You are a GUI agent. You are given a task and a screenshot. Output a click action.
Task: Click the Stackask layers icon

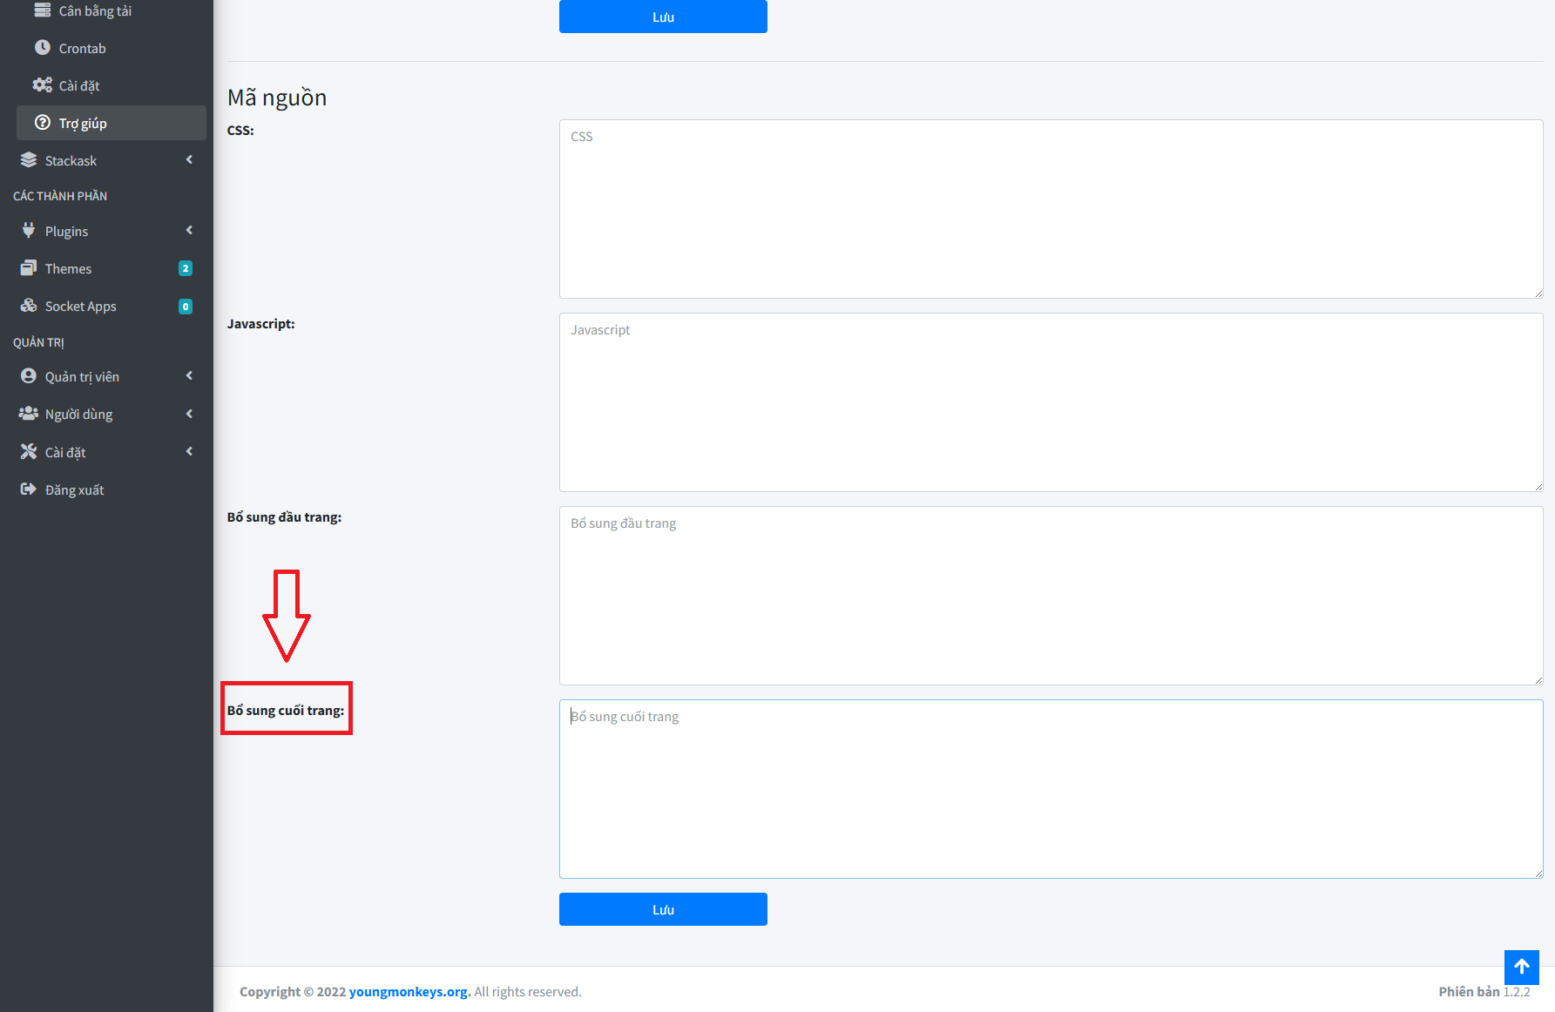(x=29, y=160)
